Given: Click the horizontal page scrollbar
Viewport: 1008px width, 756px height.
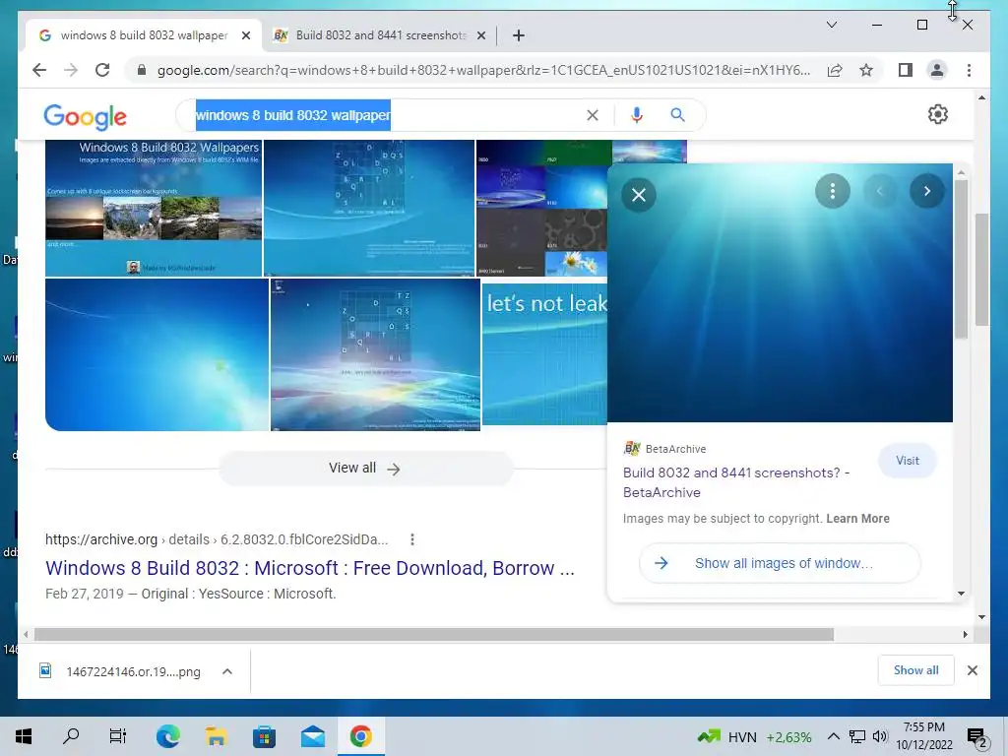Looking at the screenshot, I should coord(434,635).
